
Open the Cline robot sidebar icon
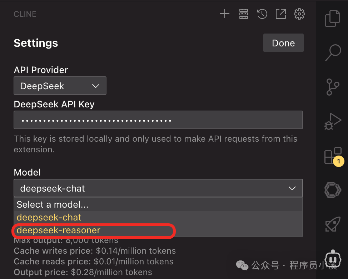[x=333, y=258]
